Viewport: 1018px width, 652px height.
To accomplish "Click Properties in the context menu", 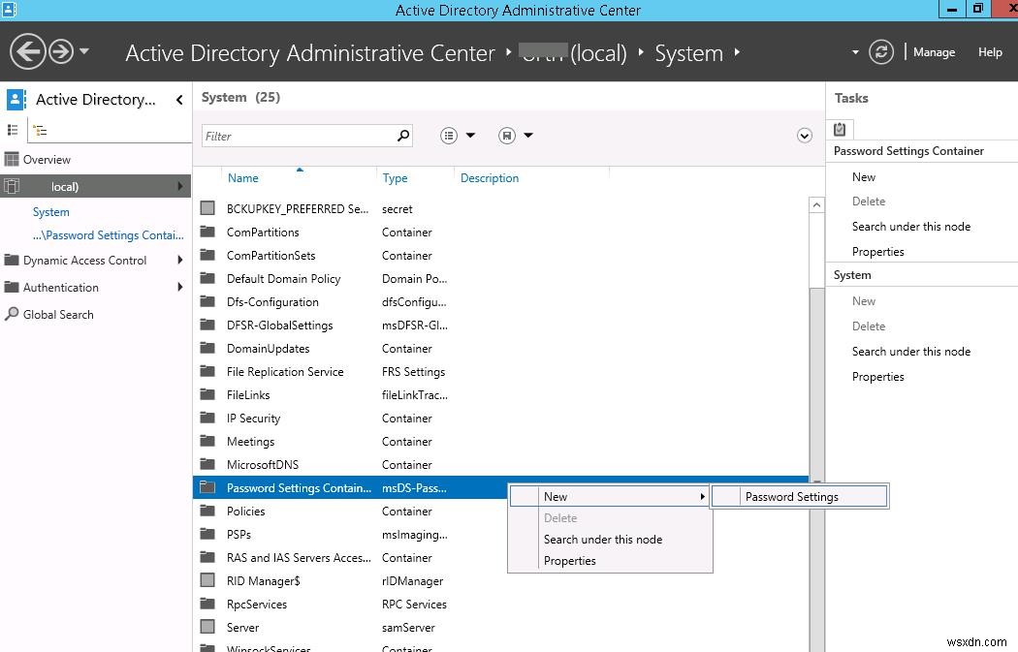I will pos(570,560).
